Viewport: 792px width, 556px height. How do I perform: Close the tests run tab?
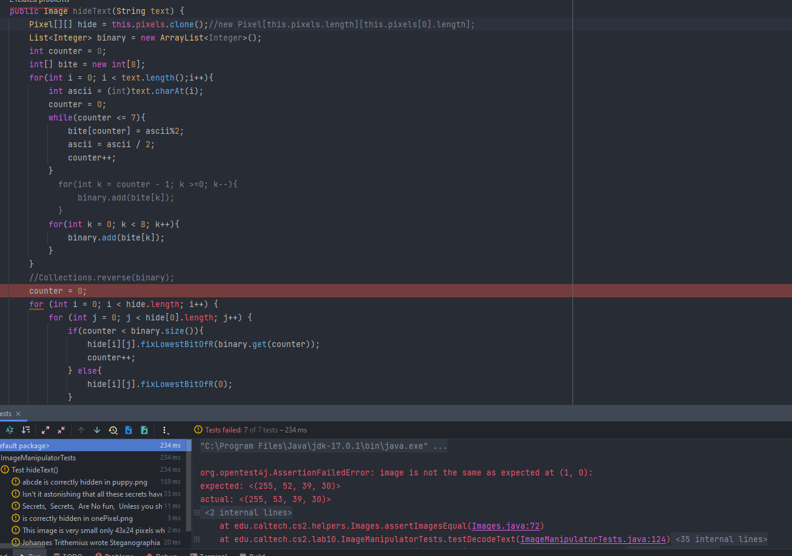pos(18,414)
